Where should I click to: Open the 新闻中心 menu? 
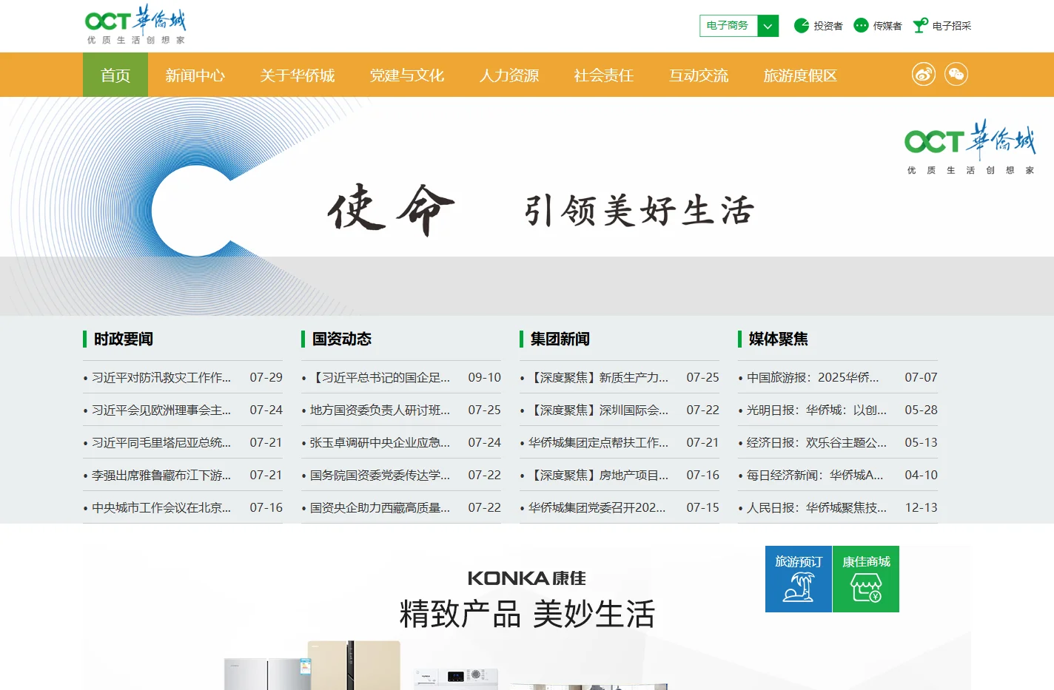tap(195, 75)
